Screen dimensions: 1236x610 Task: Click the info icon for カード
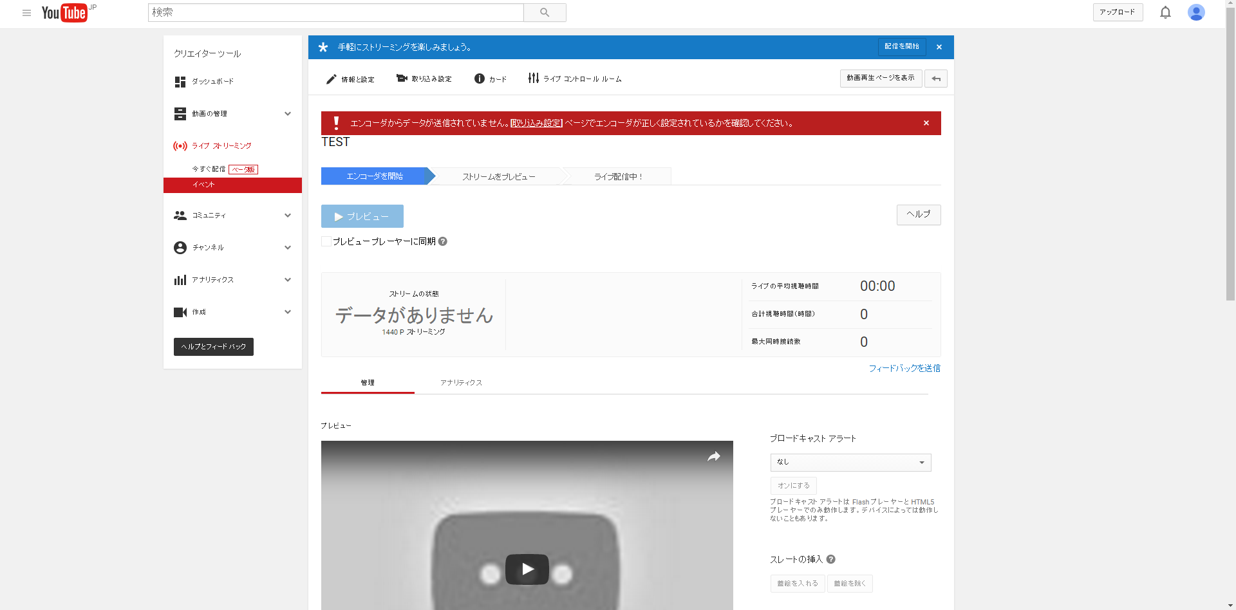[480, 79]
